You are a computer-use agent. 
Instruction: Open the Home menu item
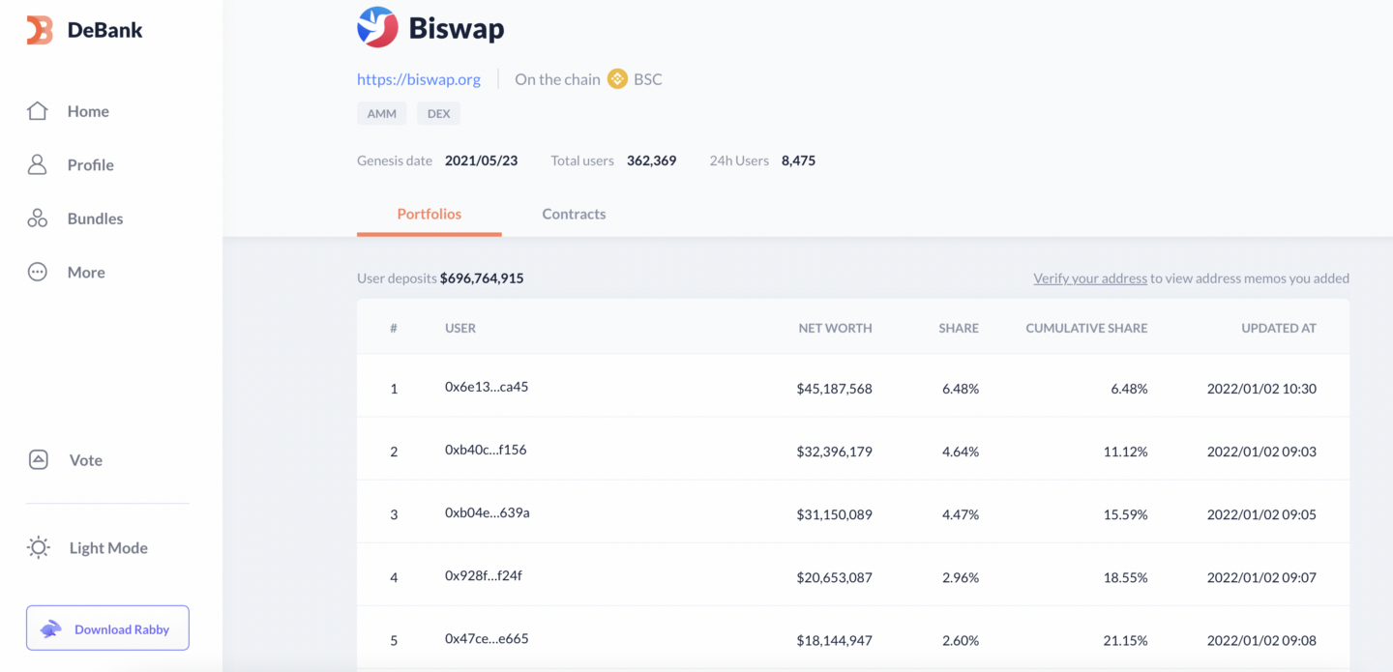click(88, 111)
